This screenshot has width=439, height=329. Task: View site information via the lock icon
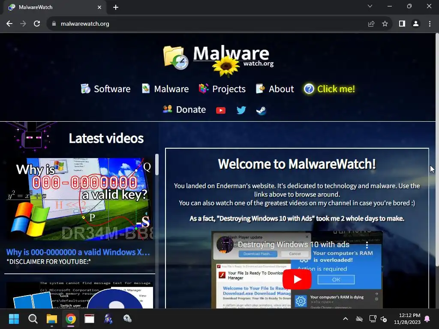click(54, 24)
